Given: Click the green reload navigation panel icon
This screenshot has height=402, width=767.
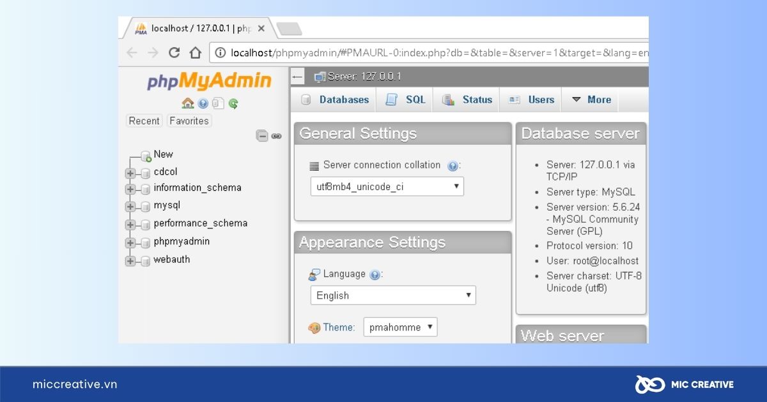Looking at the screenshot, I should pyautogui.click(x=233, y=103).
